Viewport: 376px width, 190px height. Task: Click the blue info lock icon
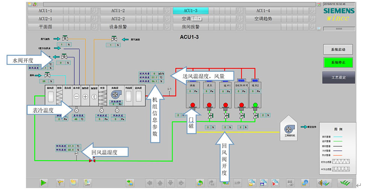tap(305, 183)
